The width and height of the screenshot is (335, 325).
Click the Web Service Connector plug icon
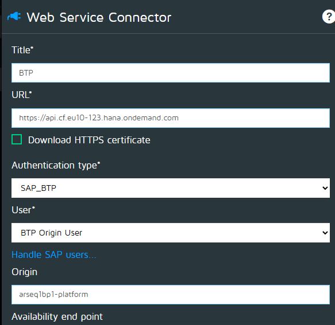click(14, 17)
